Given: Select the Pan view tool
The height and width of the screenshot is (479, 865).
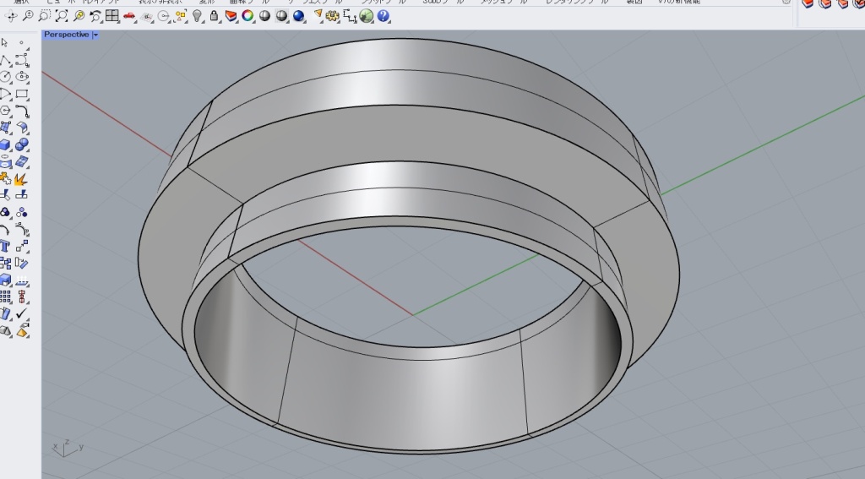Looking at the screenshot, I should [x=12, y=16].
